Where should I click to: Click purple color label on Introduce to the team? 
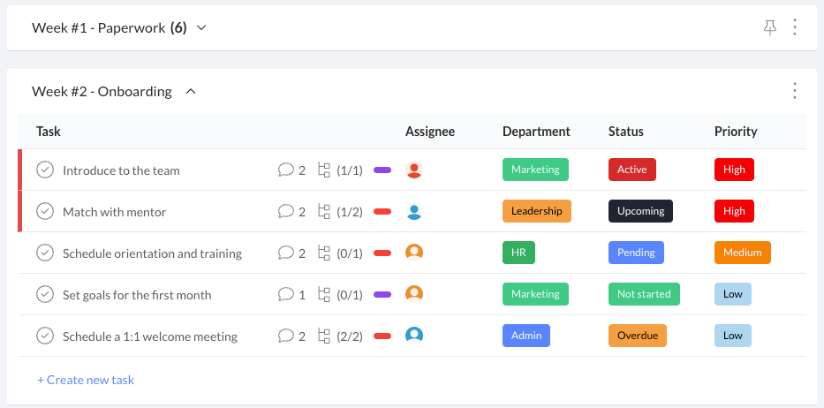[x=382, y=170]
